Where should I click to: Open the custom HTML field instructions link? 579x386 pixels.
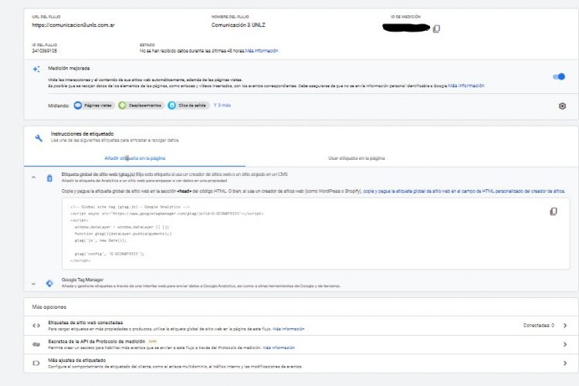(464, 191)
